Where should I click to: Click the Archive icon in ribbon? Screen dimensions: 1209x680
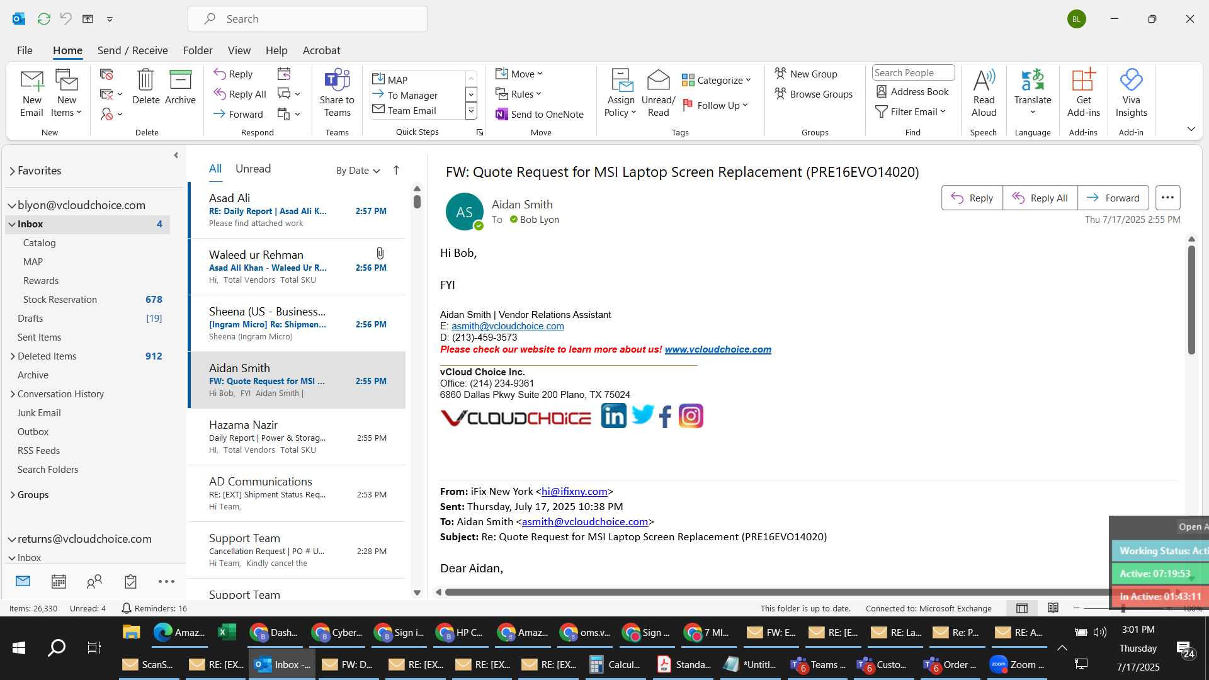point(180,87)
